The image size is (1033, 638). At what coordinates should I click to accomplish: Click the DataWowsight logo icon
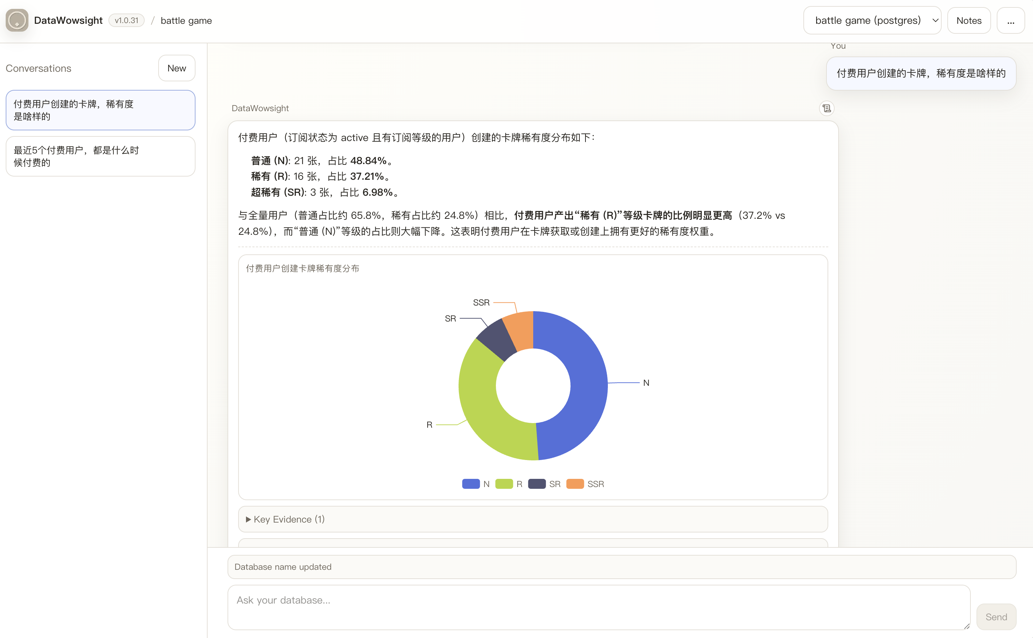click(x=17, y=20)
